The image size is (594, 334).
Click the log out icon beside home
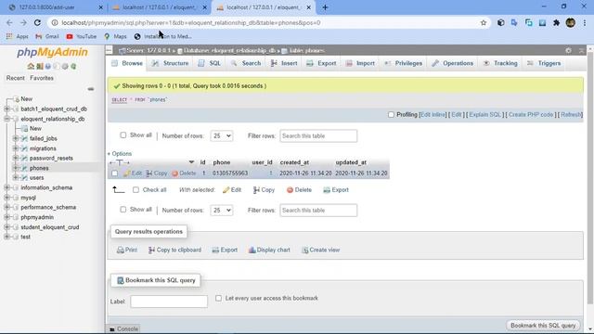coord(39,66)
